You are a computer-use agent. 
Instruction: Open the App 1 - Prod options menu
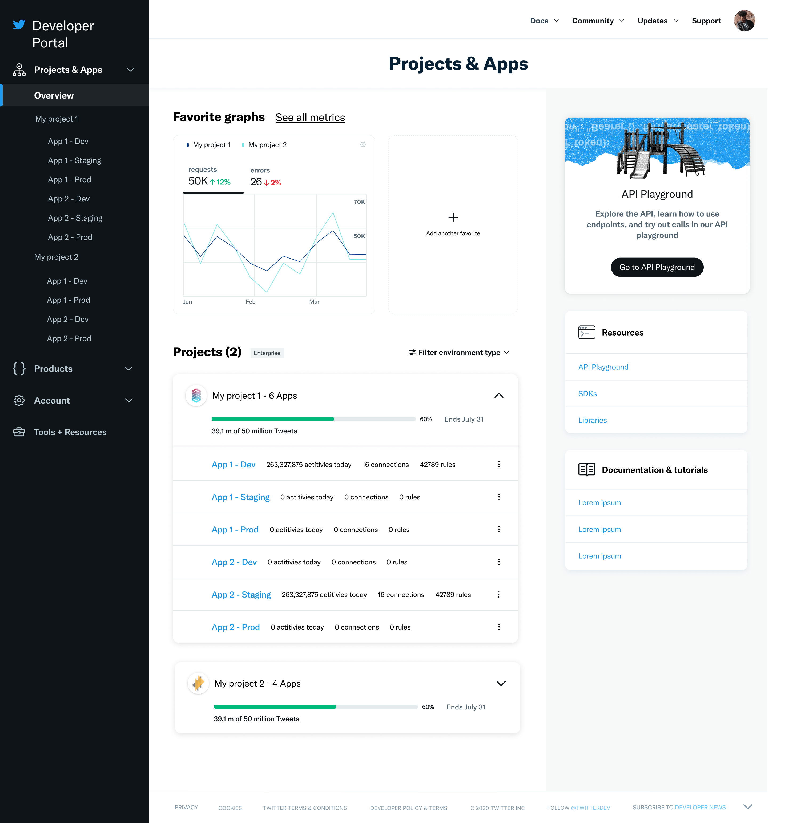(x=498, y=529)
